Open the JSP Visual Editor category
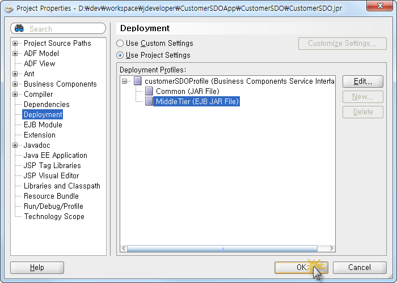397x283 pixels. click(51, 175)
